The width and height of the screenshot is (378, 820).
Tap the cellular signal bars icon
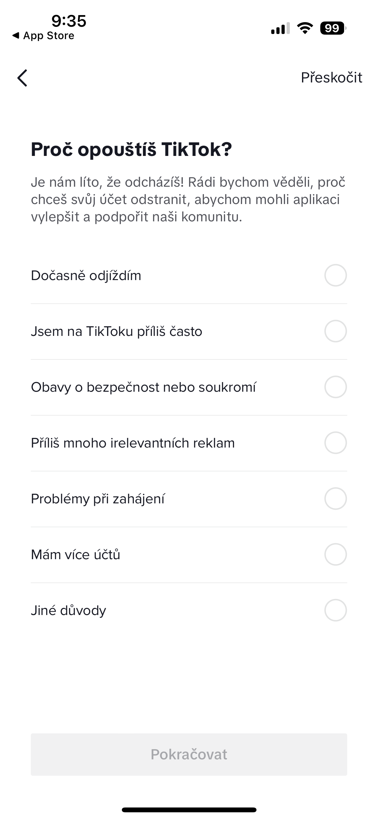coord(280,28)
